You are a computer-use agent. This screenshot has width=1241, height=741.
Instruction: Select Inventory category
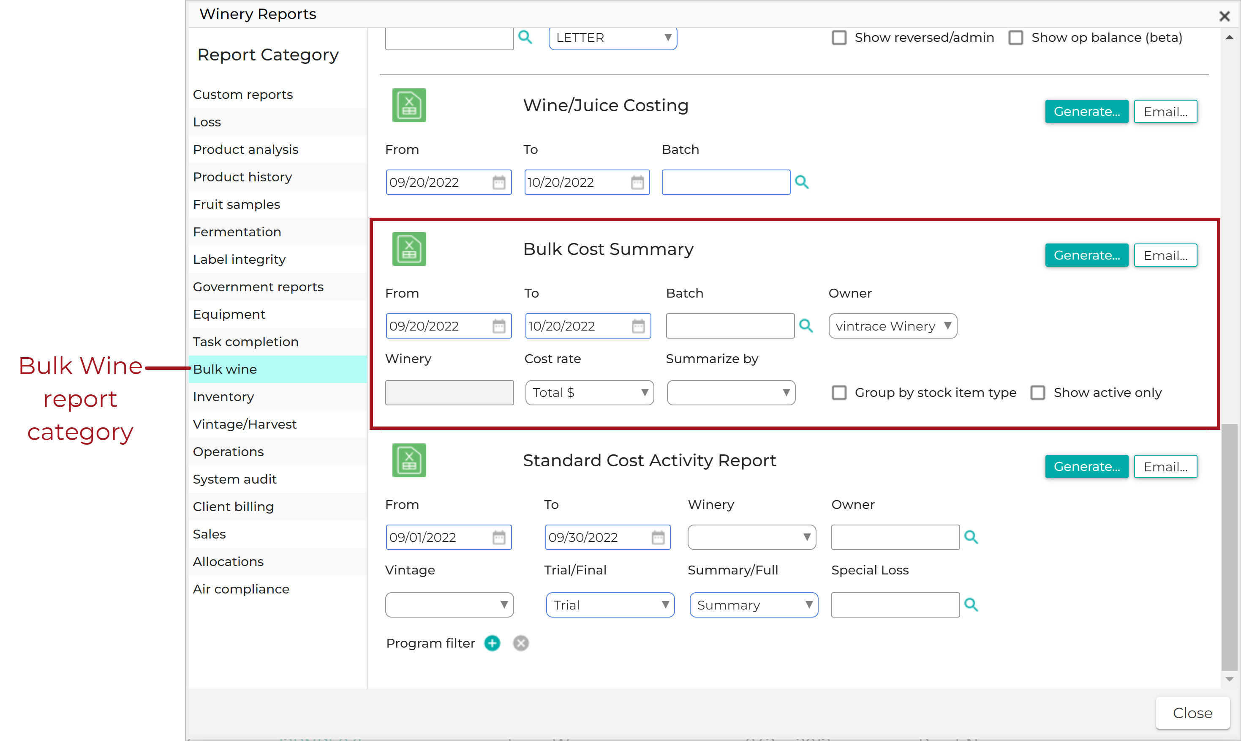coord(278,396)
